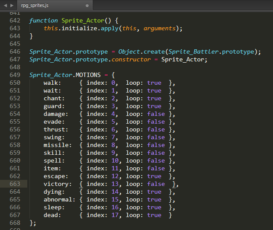
Task: Place cursor on 'wait:' key
Action: [52, 91]
